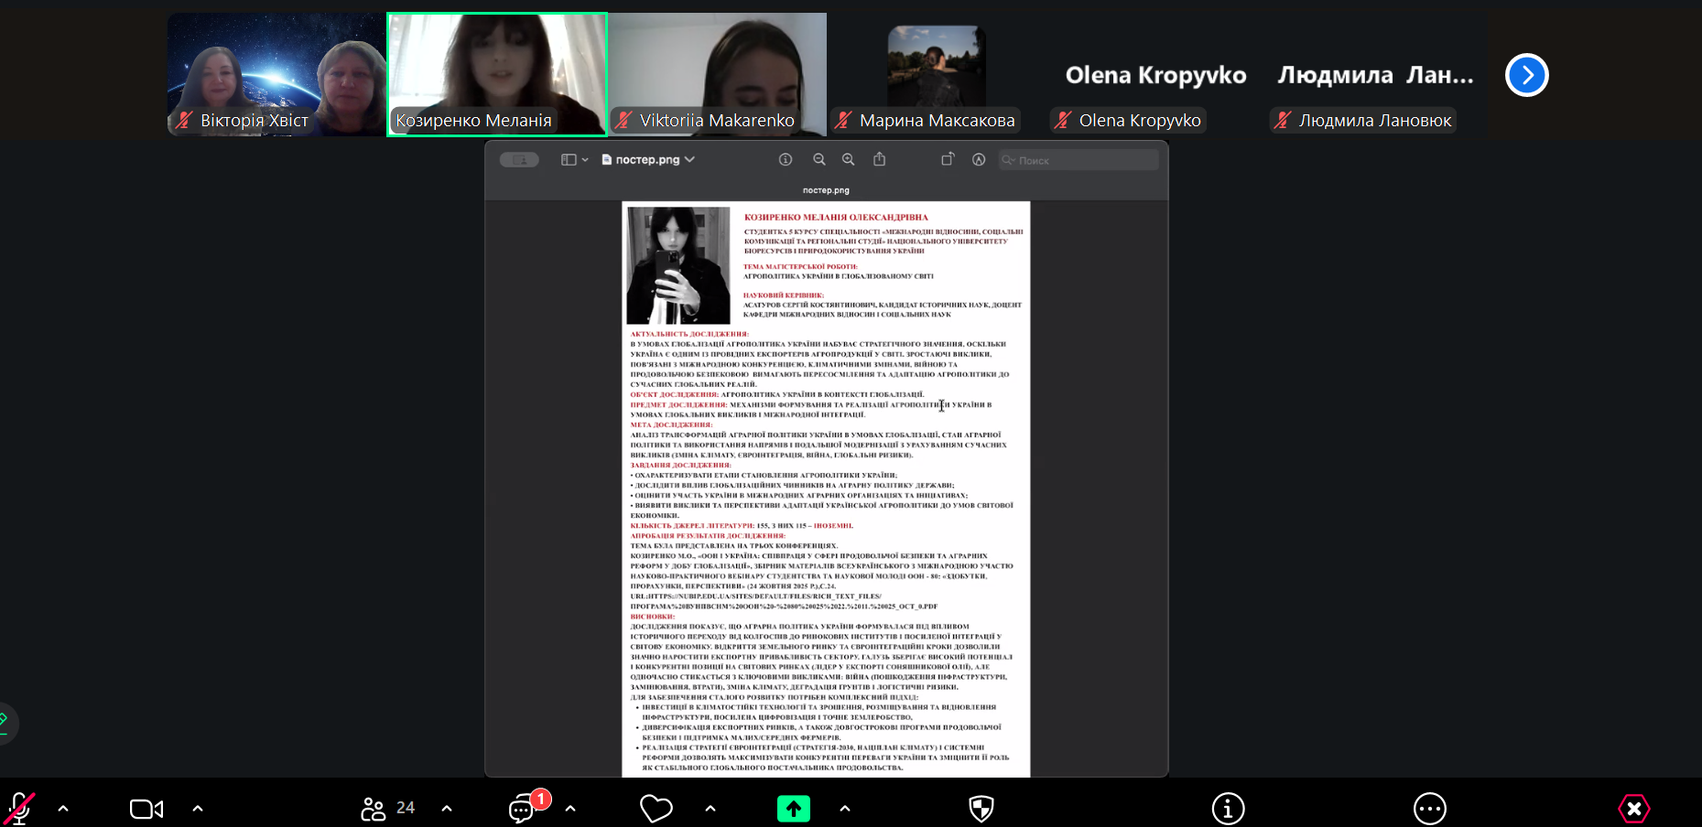1702x827 pixels.
Task: Click muted mic icon next to Вікторія Хвіст
Action: coord(184,120)
